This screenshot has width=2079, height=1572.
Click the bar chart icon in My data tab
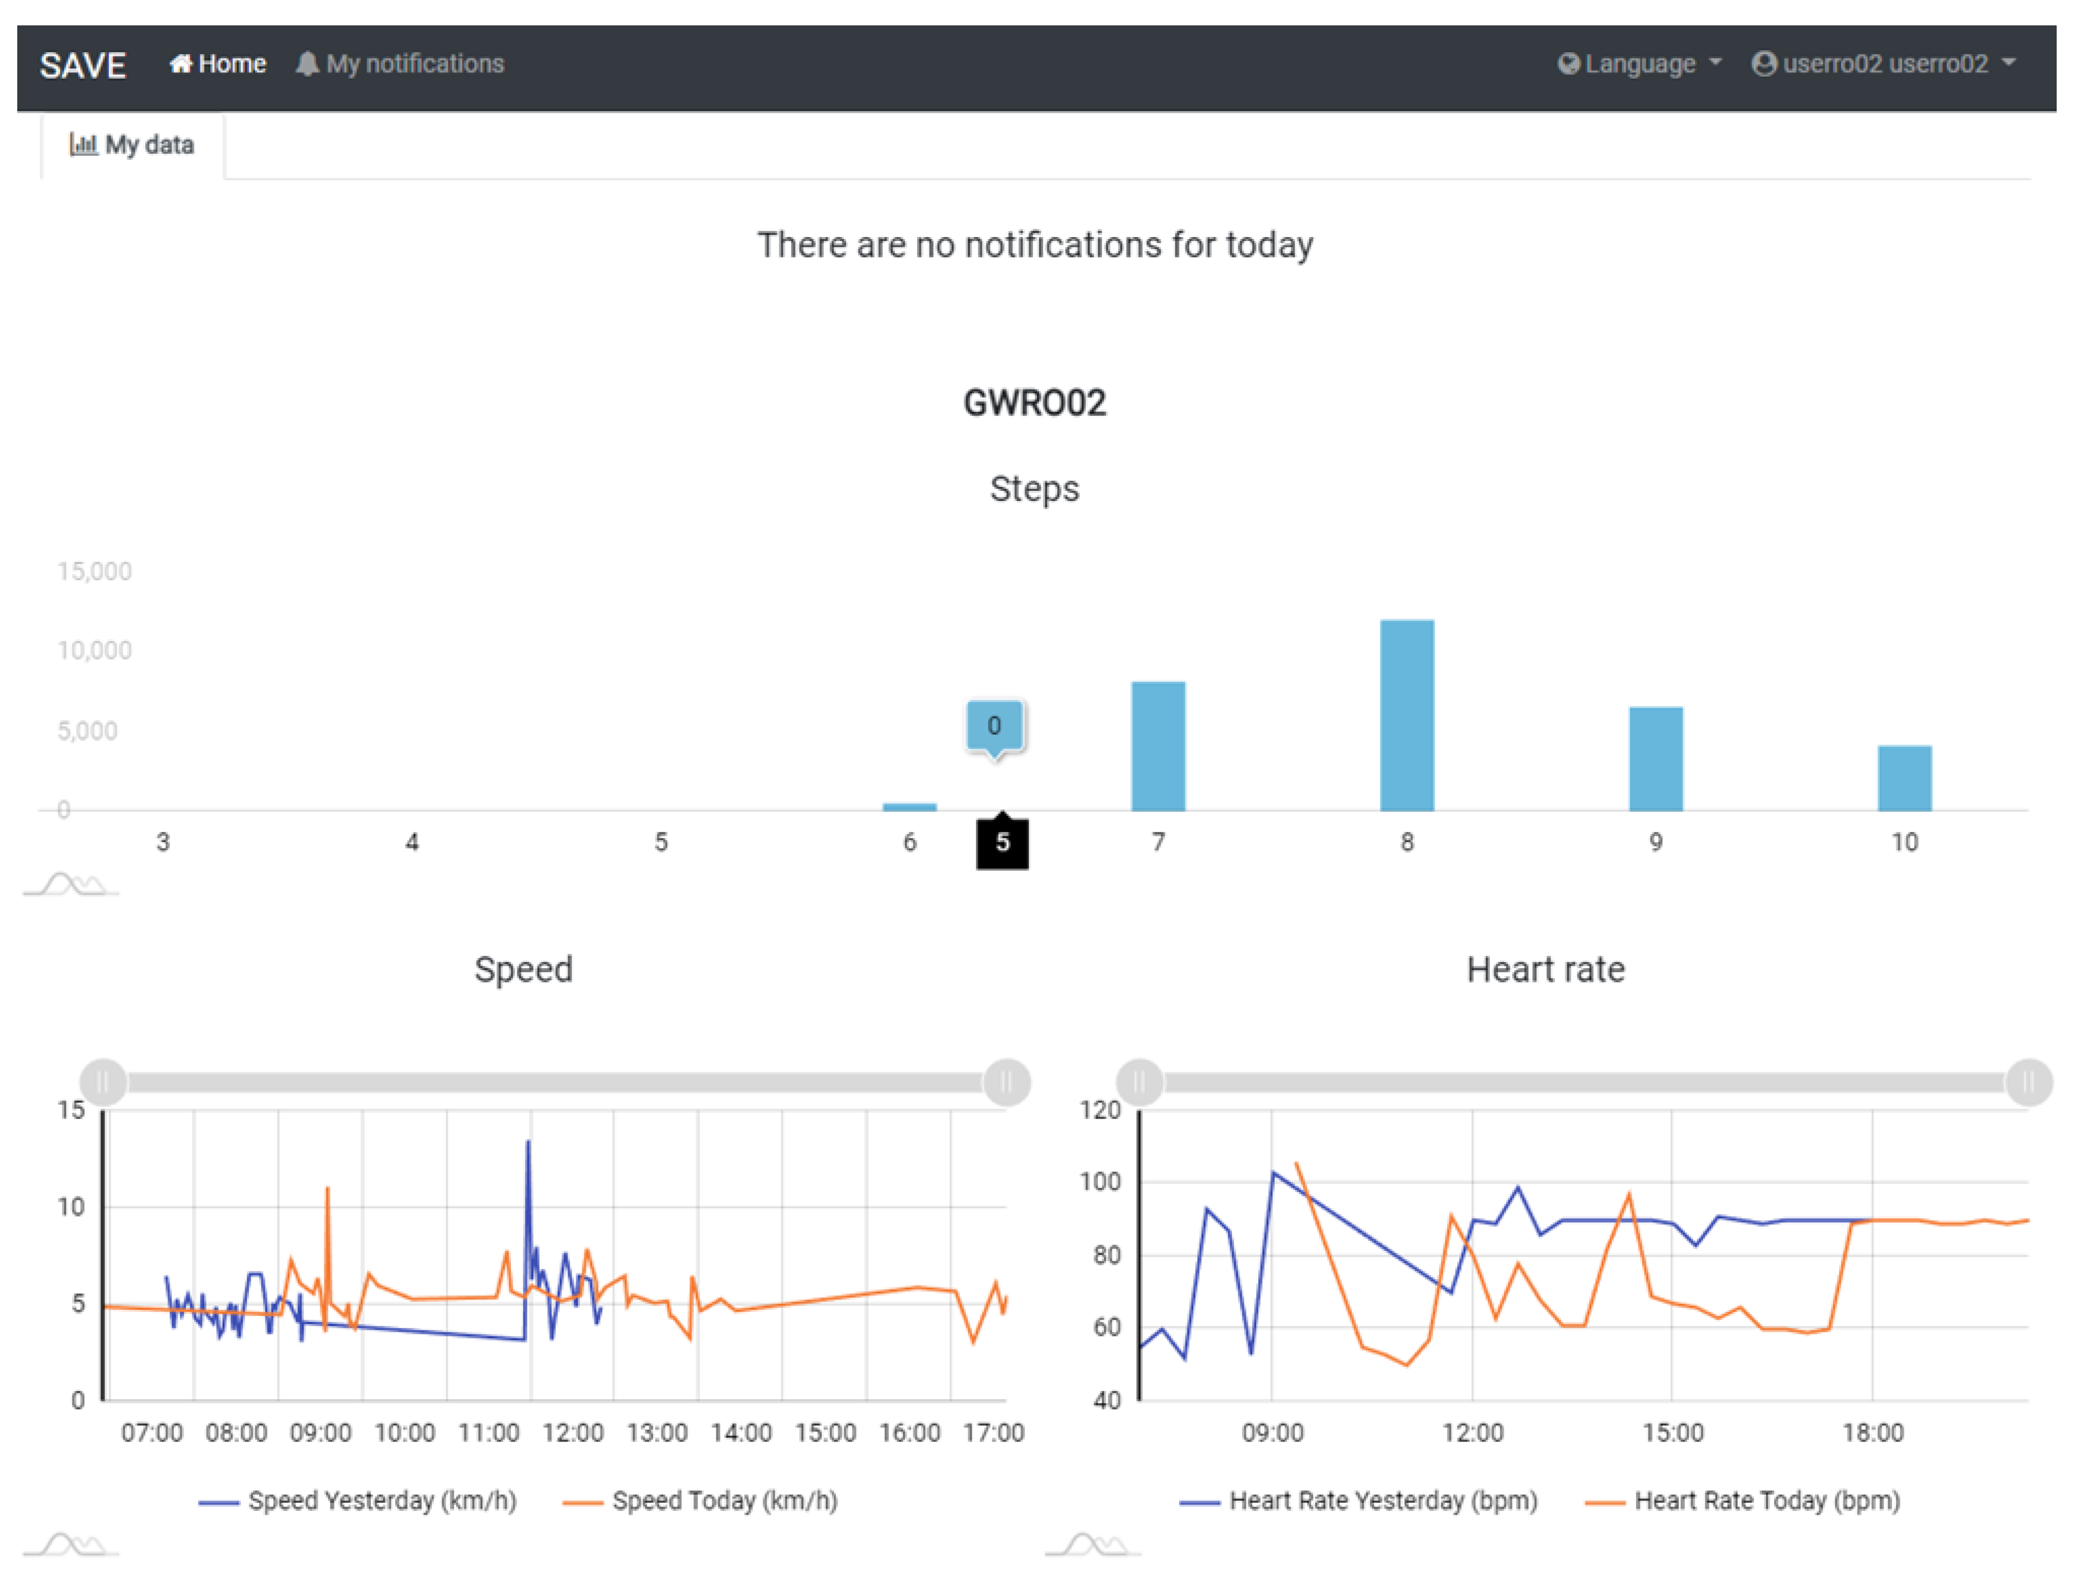[83, 145]
